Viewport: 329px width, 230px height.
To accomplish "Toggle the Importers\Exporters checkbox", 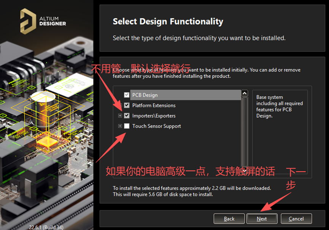I will (127, 116).
